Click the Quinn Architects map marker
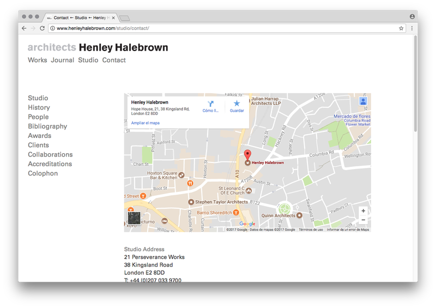Screen dimensions: 436x308 (299, 215)
